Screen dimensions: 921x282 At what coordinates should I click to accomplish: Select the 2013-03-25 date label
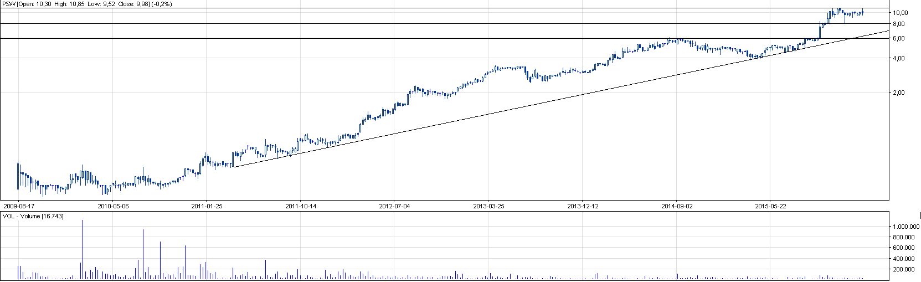489,206
